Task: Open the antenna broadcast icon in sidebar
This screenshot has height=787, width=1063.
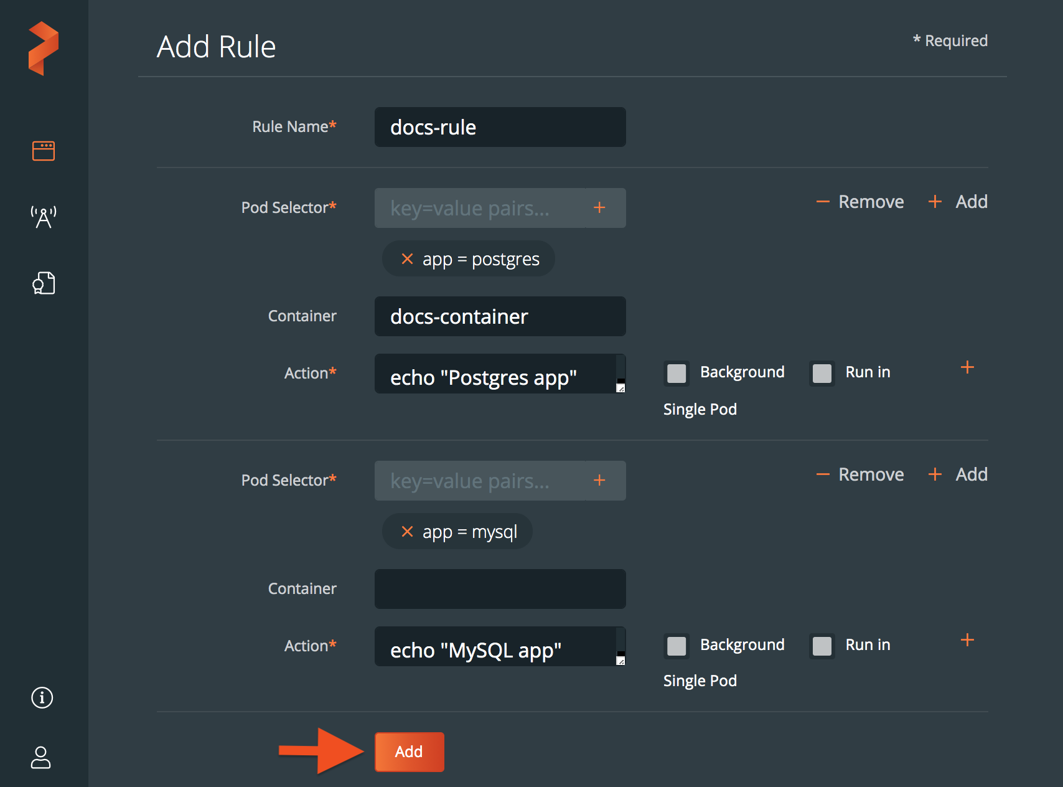Action: click(x=44, y=217)
